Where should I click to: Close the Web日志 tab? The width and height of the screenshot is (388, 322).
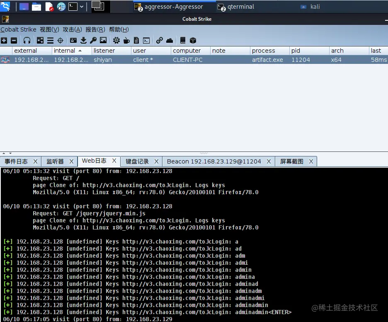(114, 161)
